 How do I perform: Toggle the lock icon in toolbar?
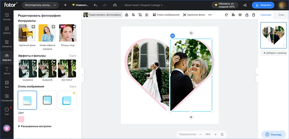click(247, 15)
